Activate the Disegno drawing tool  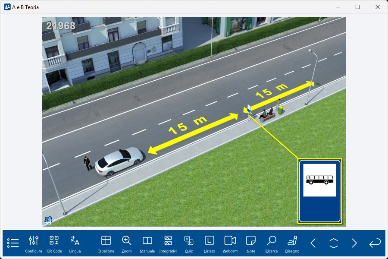292,243
